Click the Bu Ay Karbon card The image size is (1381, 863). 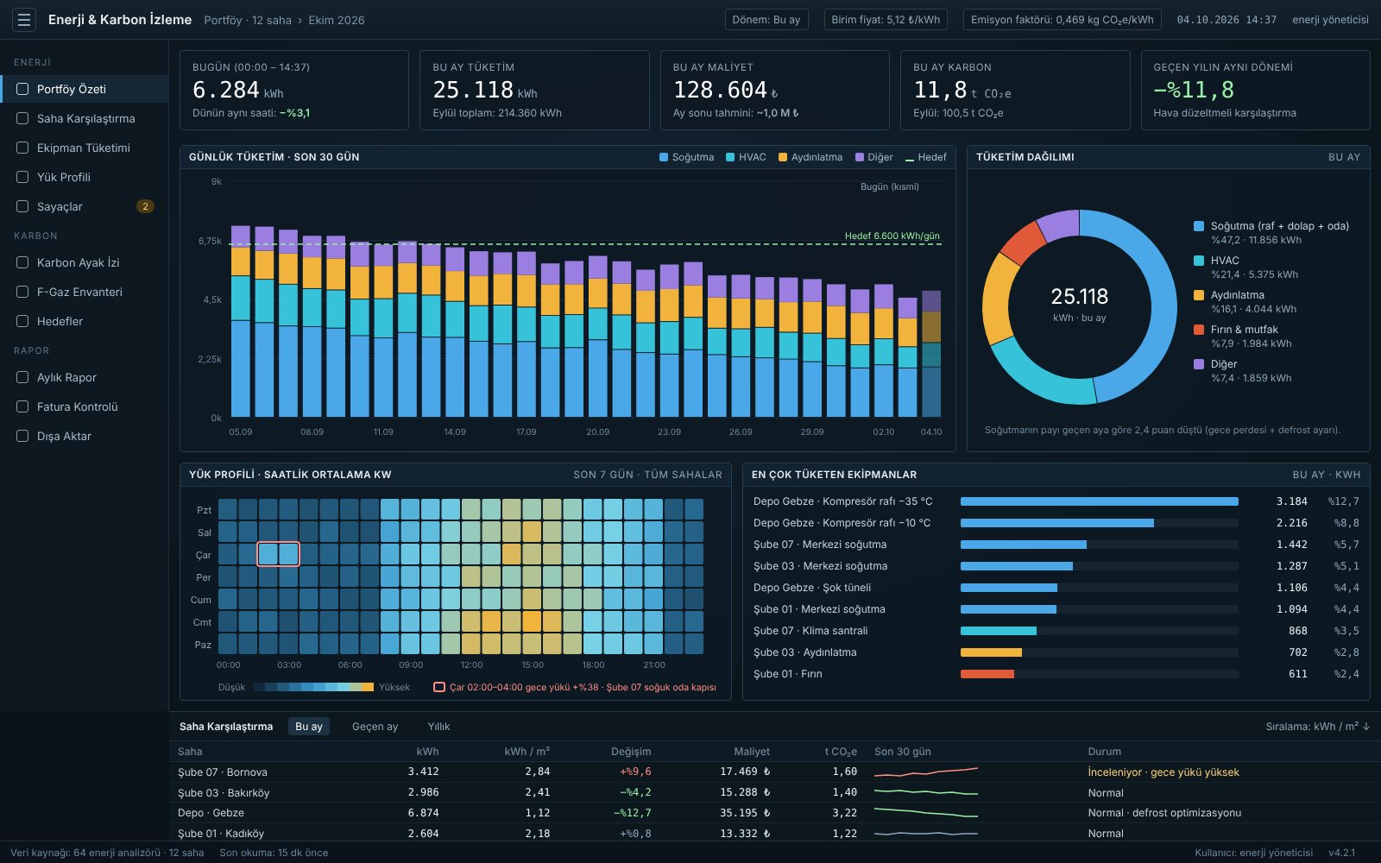[1015, 91]
